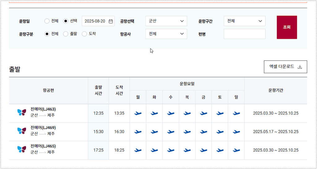
Task: Click period 2025.05.17 ~ 2025.10.25
Action: pos(276,132)
